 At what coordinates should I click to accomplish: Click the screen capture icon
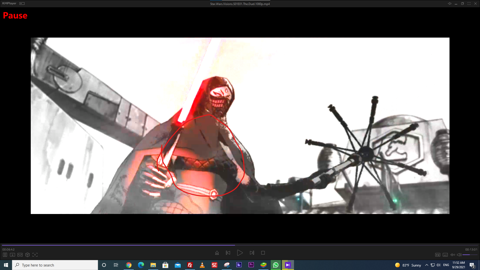click(x=35, y=255)
